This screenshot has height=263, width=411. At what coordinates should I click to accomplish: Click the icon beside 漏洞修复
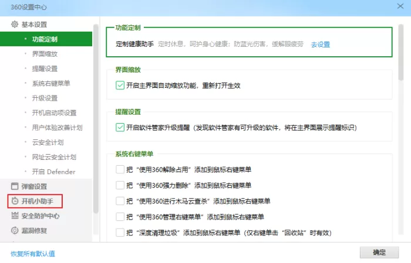pos(15,231)
